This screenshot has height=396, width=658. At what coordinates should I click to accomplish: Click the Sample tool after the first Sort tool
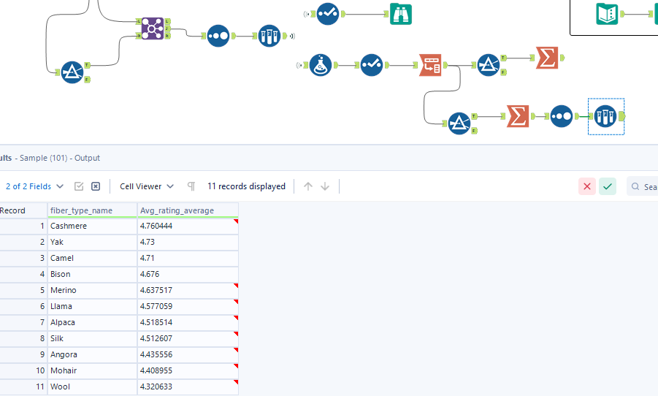(x=269, y=36)
